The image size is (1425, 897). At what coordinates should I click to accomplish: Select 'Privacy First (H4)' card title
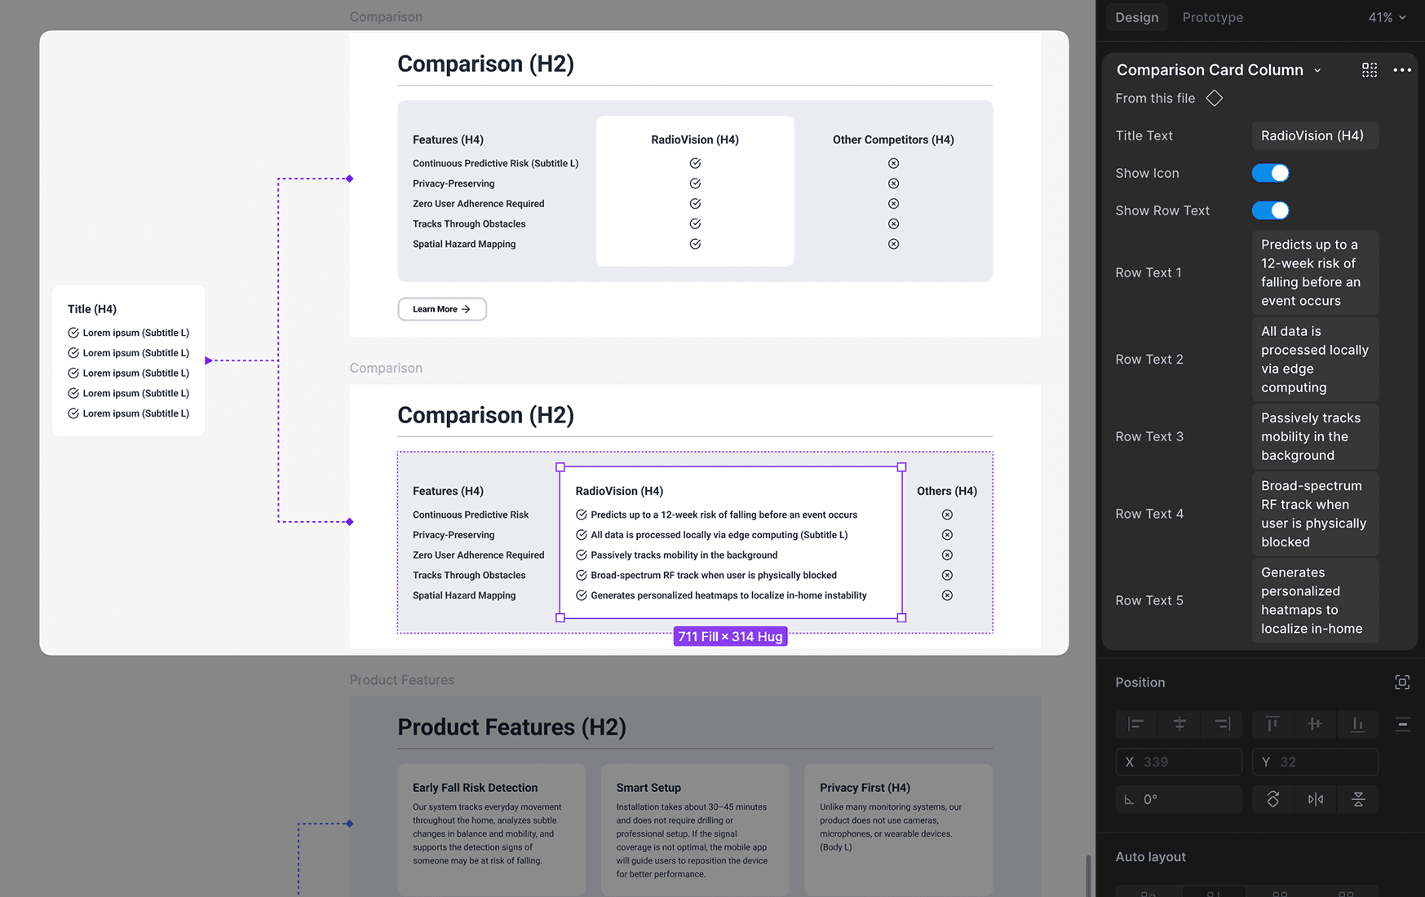[x=865, y=788]
